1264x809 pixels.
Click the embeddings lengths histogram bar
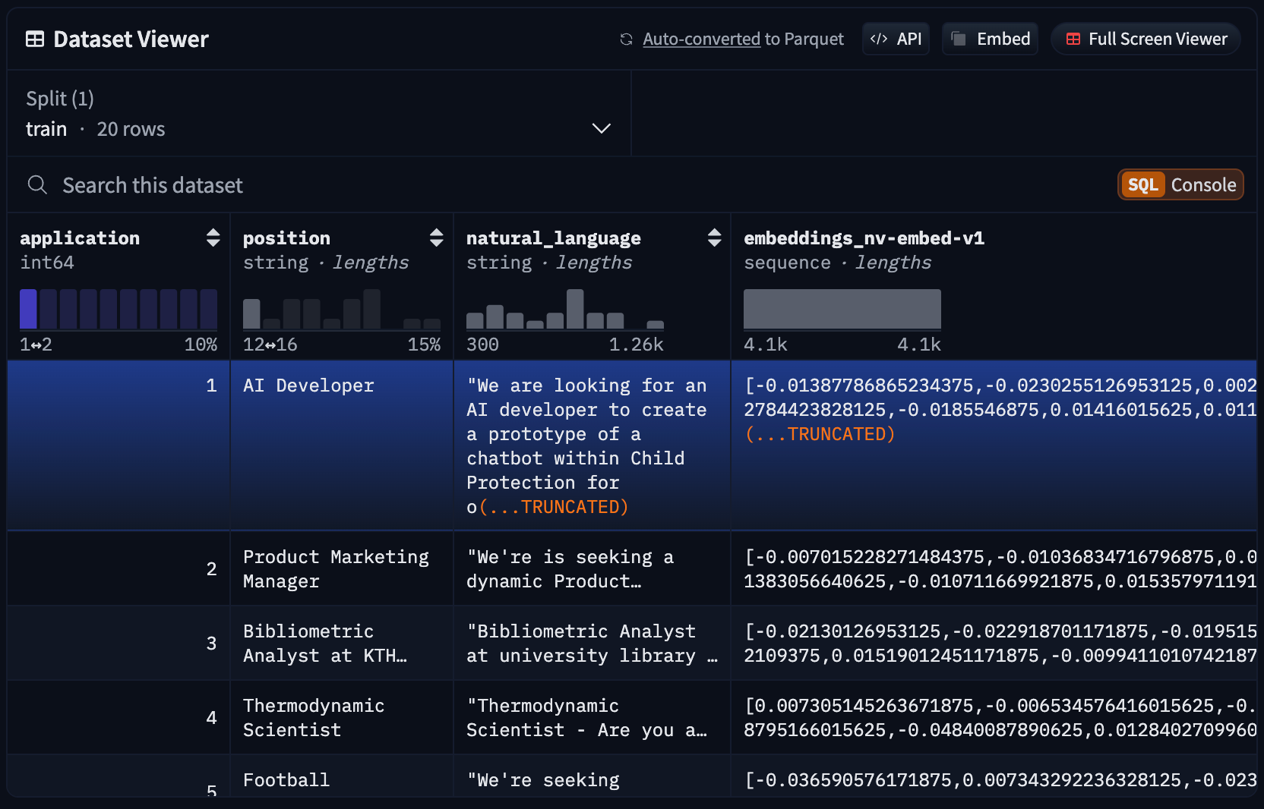pyautogui.click(x=842, y=309)
